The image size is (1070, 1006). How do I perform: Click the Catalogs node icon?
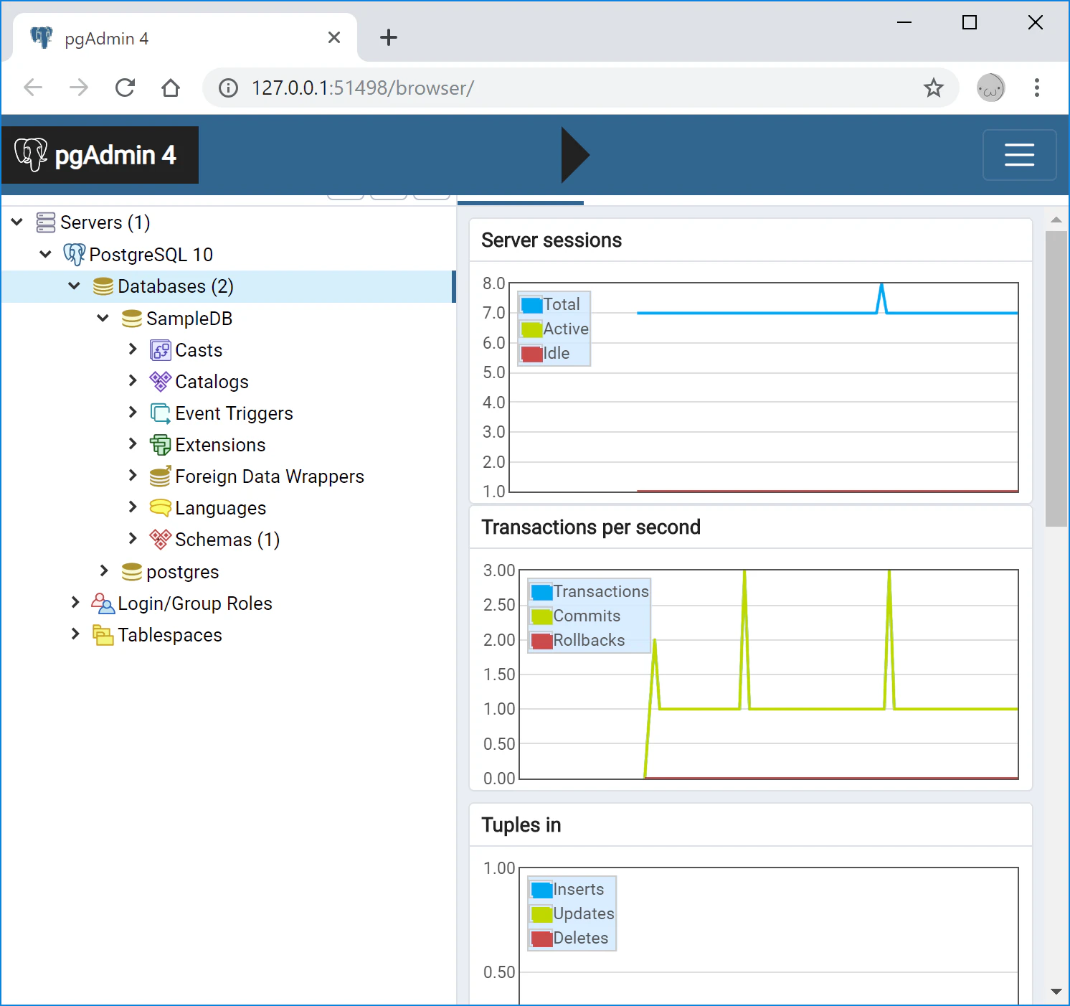point(161,382)
